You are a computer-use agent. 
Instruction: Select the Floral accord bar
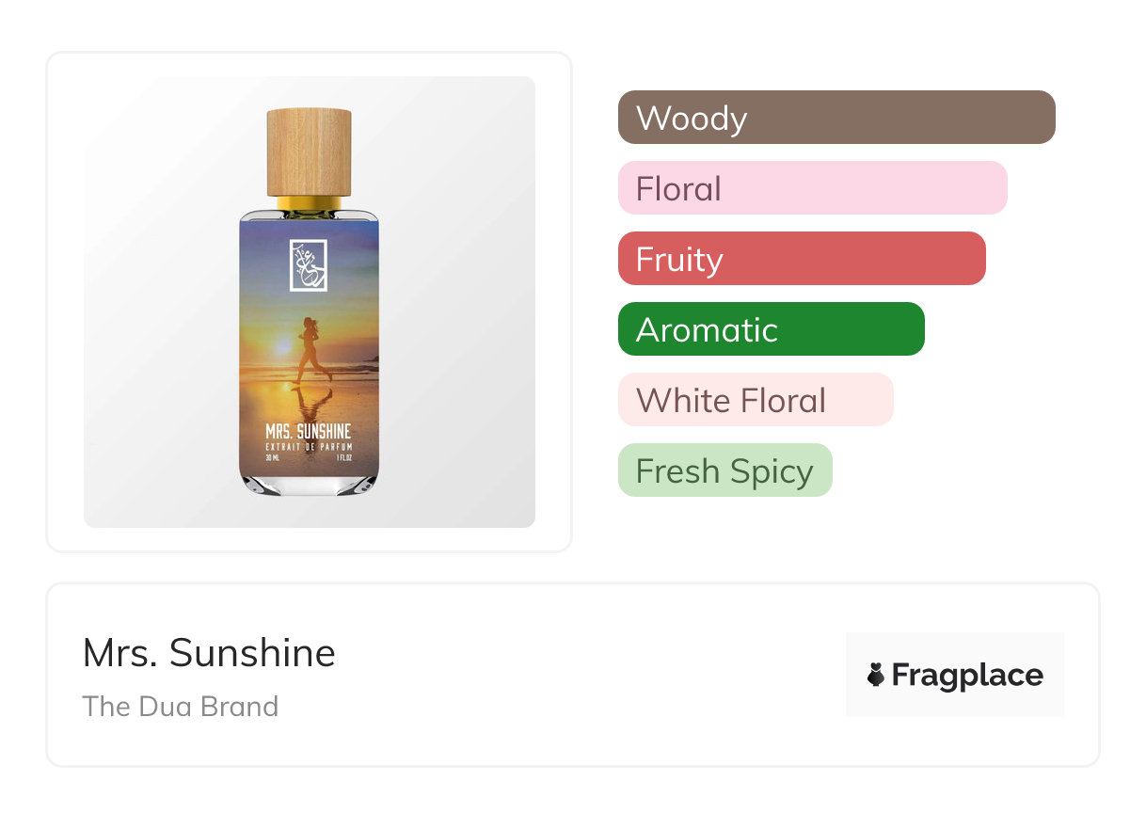(812, 188)
